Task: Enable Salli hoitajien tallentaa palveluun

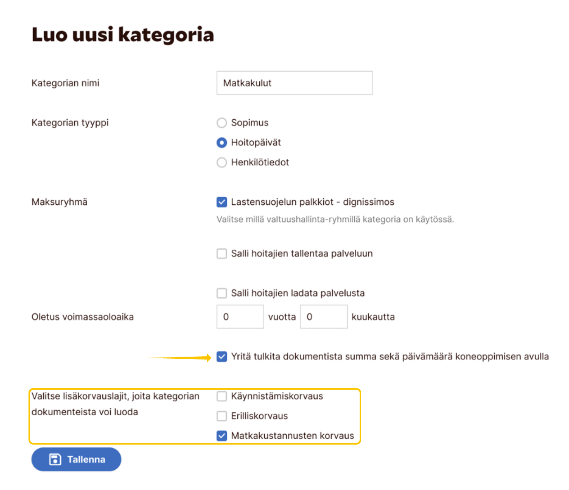Action: (x=222, y=253)
